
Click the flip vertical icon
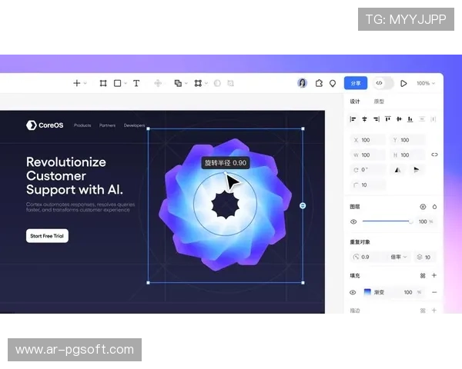417,169
